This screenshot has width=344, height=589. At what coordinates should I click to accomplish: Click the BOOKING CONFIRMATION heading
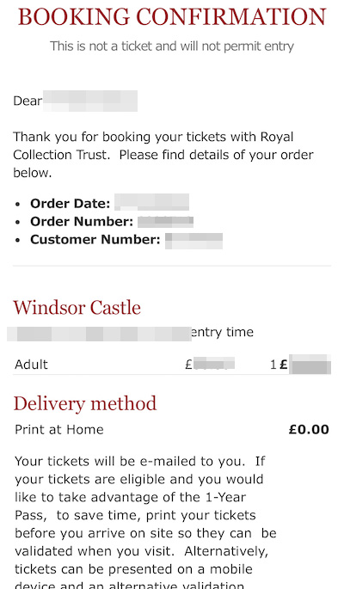pyautogui.click(x=172, y=17)
